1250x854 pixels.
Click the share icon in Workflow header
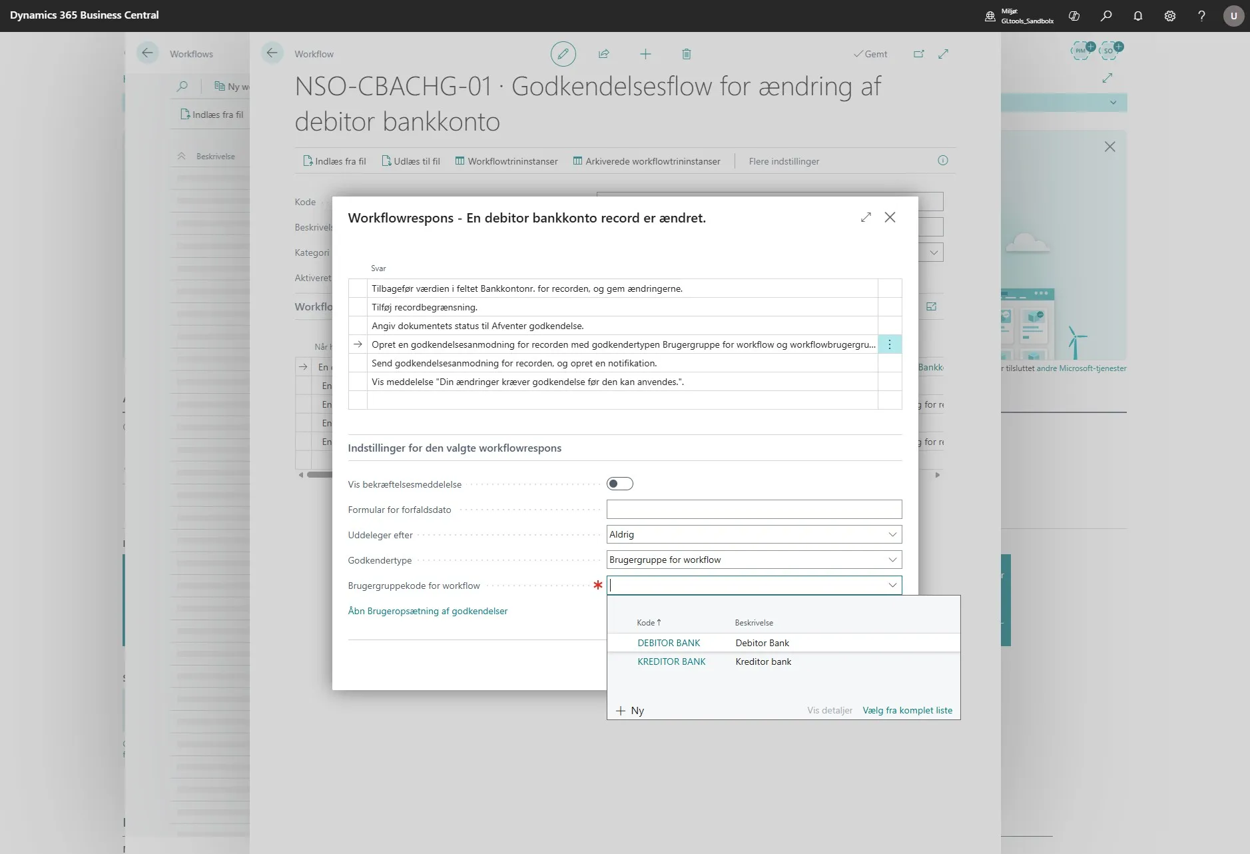click(604, 54)
